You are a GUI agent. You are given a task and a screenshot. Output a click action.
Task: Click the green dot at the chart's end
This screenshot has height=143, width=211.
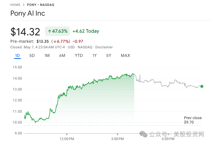click(202, 86)
